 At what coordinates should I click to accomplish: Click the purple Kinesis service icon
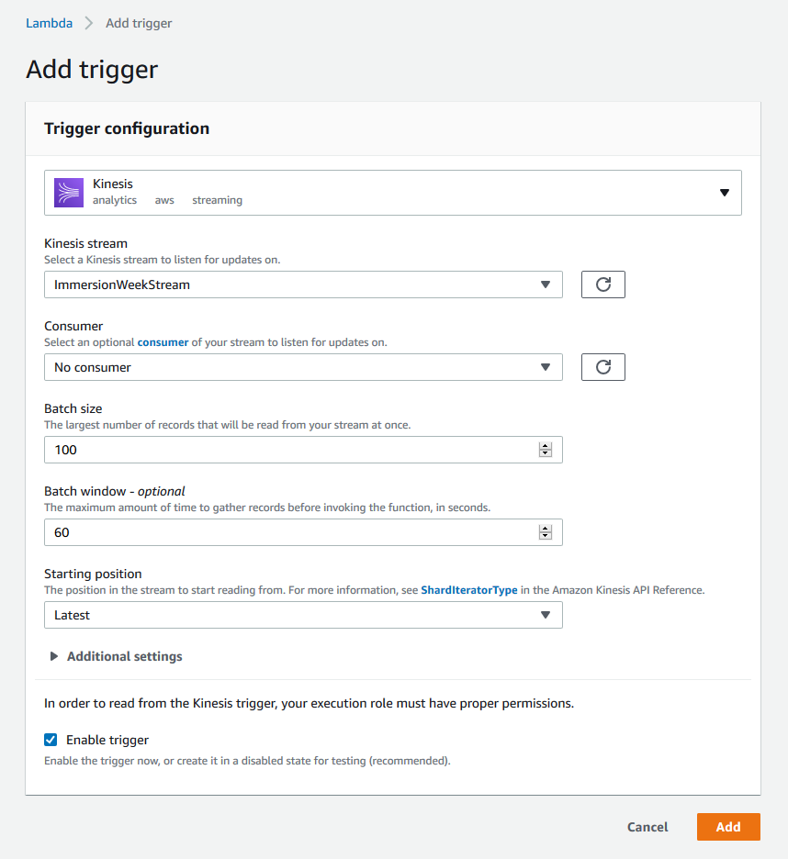pyautogui.click(x=69, y=193)
